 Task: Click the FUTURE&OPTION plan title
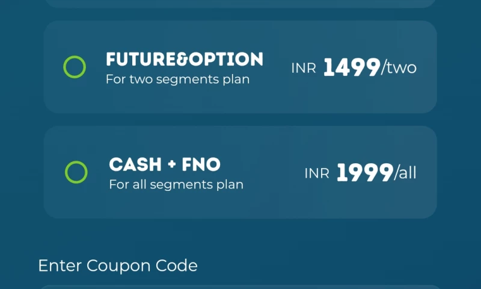184,59
